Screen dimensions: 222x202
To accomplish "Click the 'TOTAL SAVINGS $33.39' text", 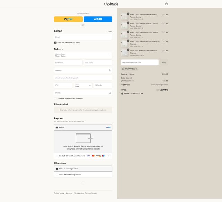I will 133,94.
